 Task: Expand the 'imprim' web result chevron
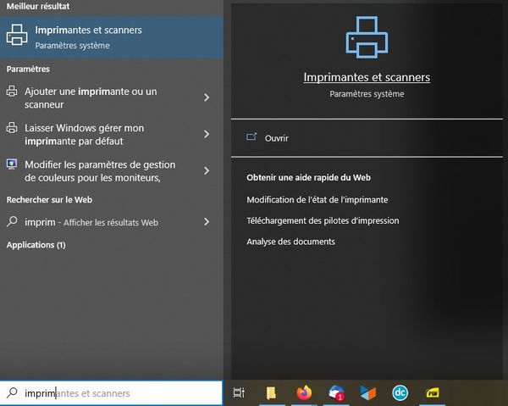[x=207, y=222]
